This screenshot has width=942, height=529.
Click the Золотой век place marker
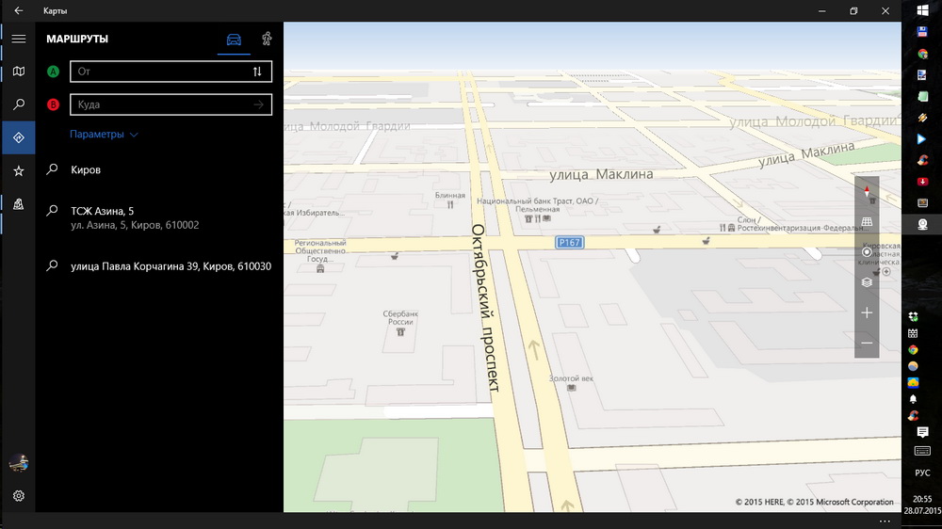(571, 382)
